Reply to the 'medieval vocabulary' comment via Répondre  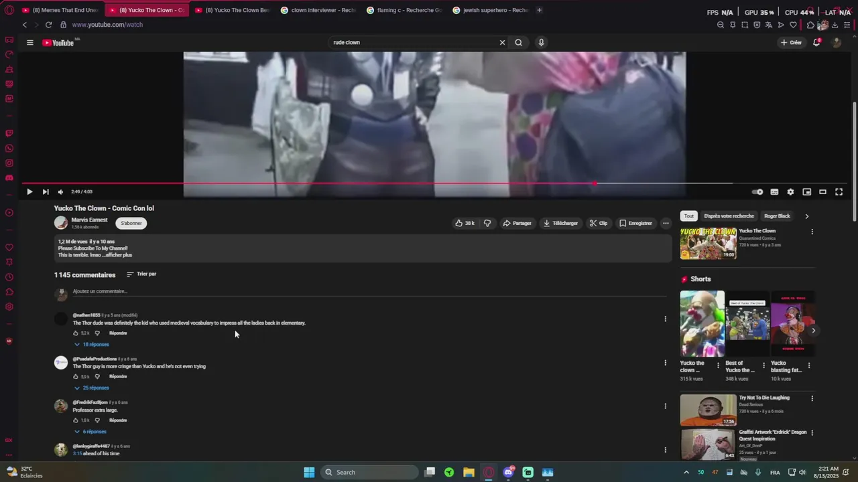pyautogui.click(x=118, y=333)
